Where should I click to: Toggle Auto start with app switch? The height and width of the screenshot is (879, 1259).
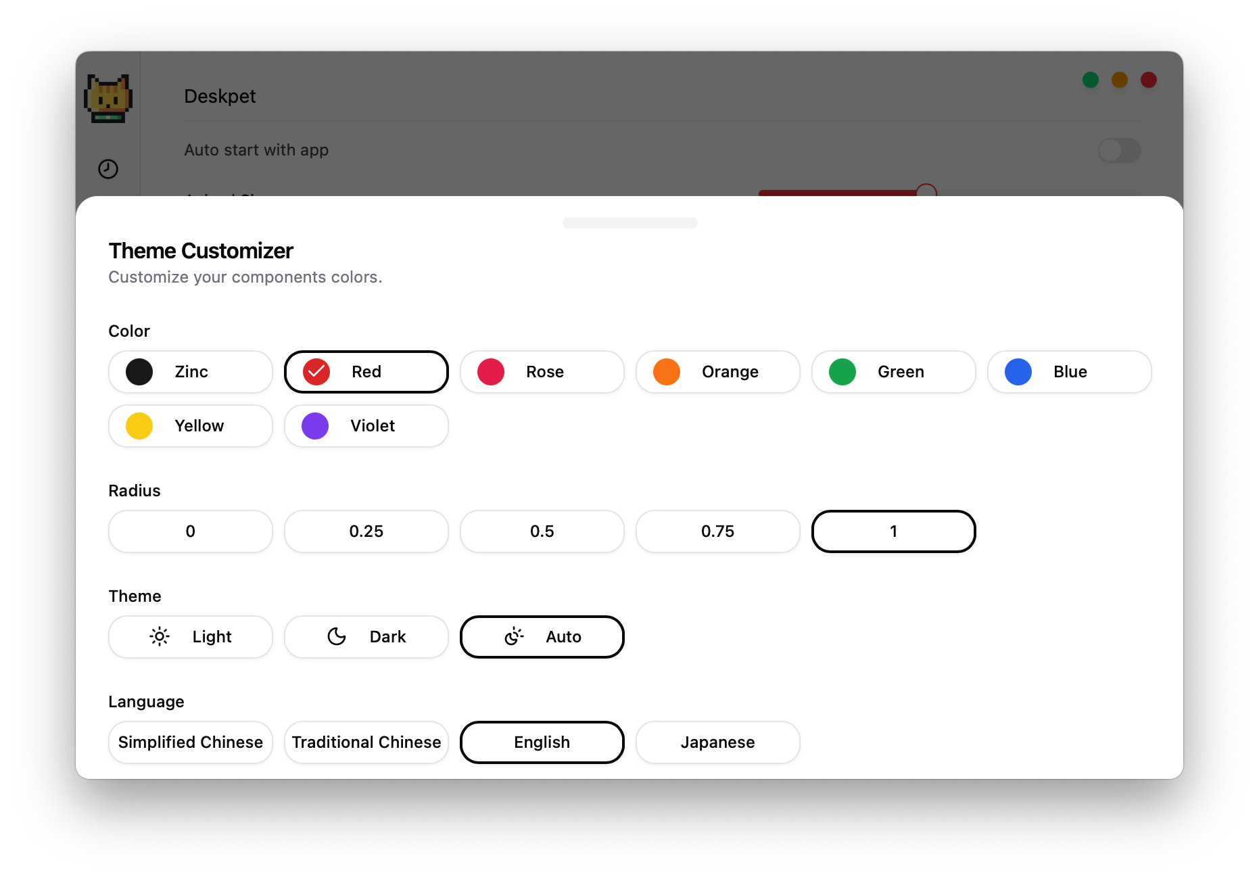(x=1120, y=150)
